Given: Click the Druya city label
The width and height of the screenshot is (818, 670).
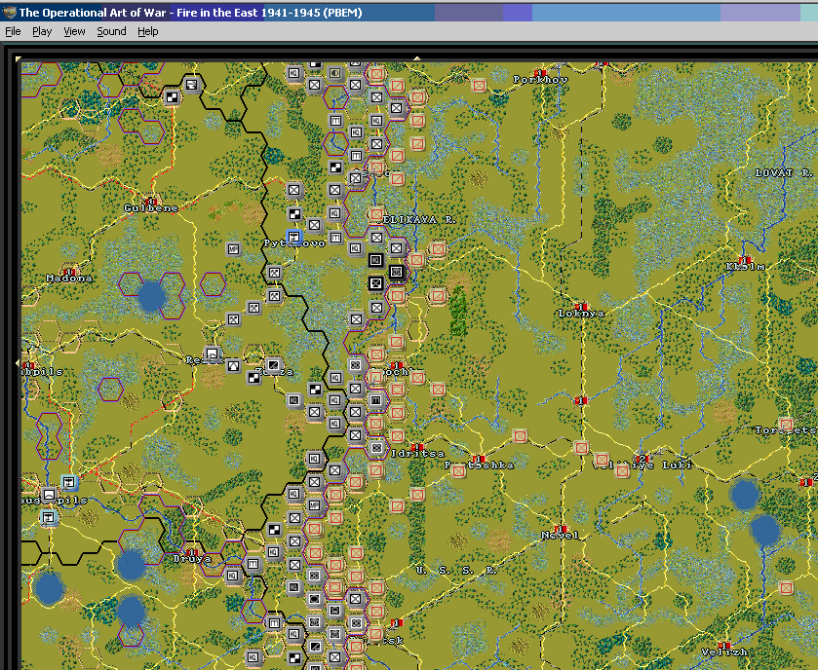Looking at the screenshot, I should coord(192,559).
